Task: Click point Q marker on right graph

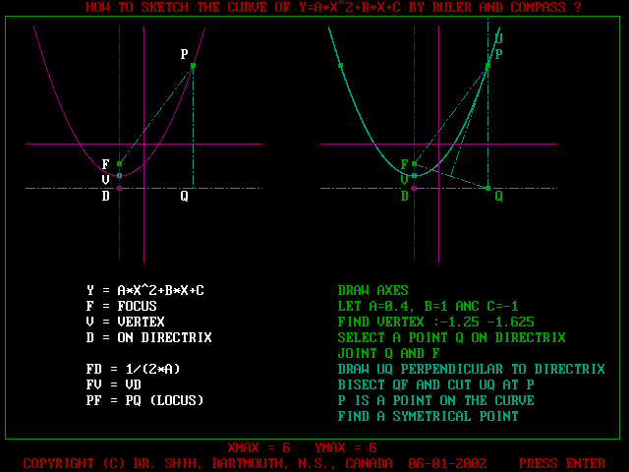Action: click(487, 188)
